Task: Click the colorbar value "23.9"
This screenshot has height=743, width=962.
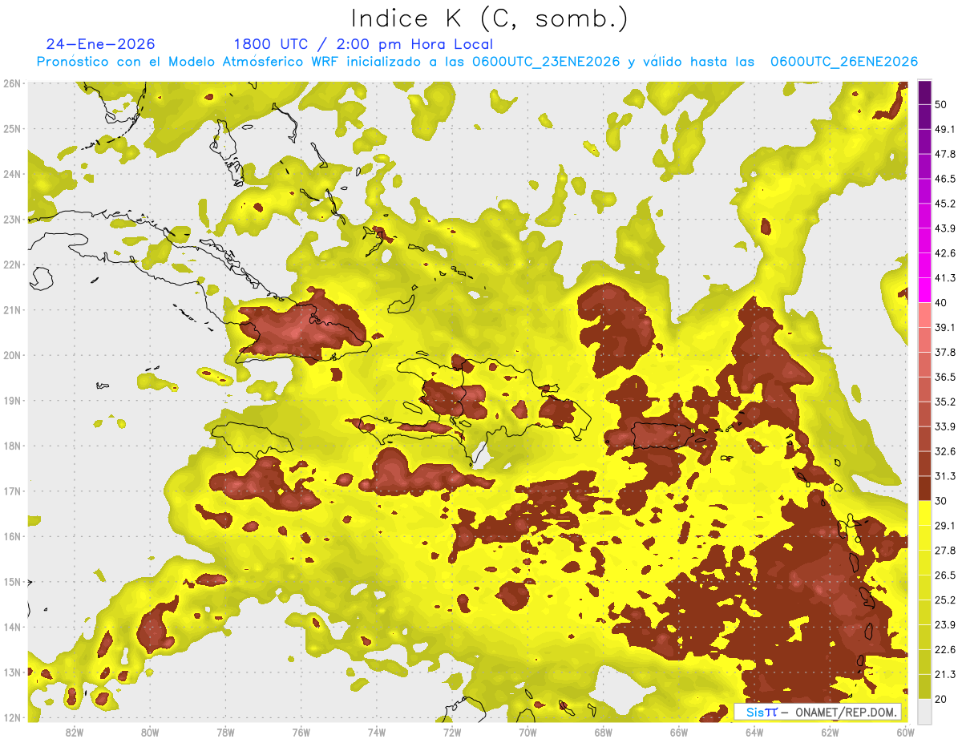Action: point(944,625)
